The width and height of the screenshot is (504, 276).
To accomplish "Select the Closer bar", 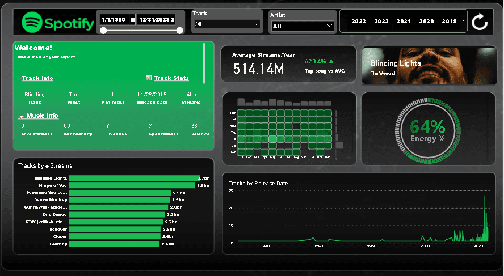I will pyautogui.click(x=115, y=236).
